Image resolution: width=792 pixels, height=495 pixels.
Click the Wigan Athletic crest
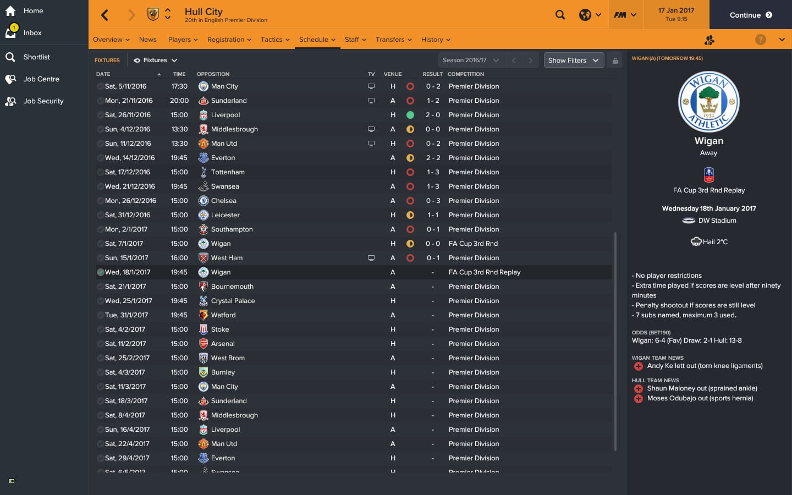coord(708,101)
